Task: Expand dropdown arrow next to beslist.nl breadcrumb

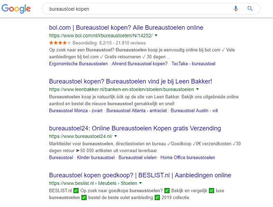Action: [140, 183]
